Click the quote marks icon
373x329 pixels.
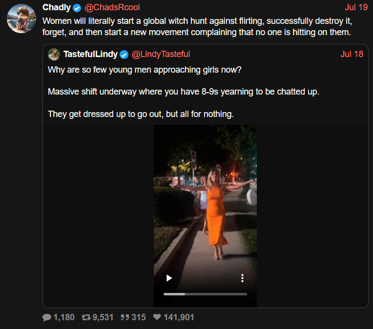124,317
